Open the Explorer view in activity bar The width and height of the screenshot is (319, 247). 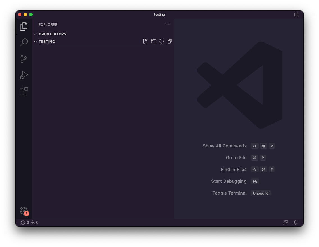tap(24, 27)
